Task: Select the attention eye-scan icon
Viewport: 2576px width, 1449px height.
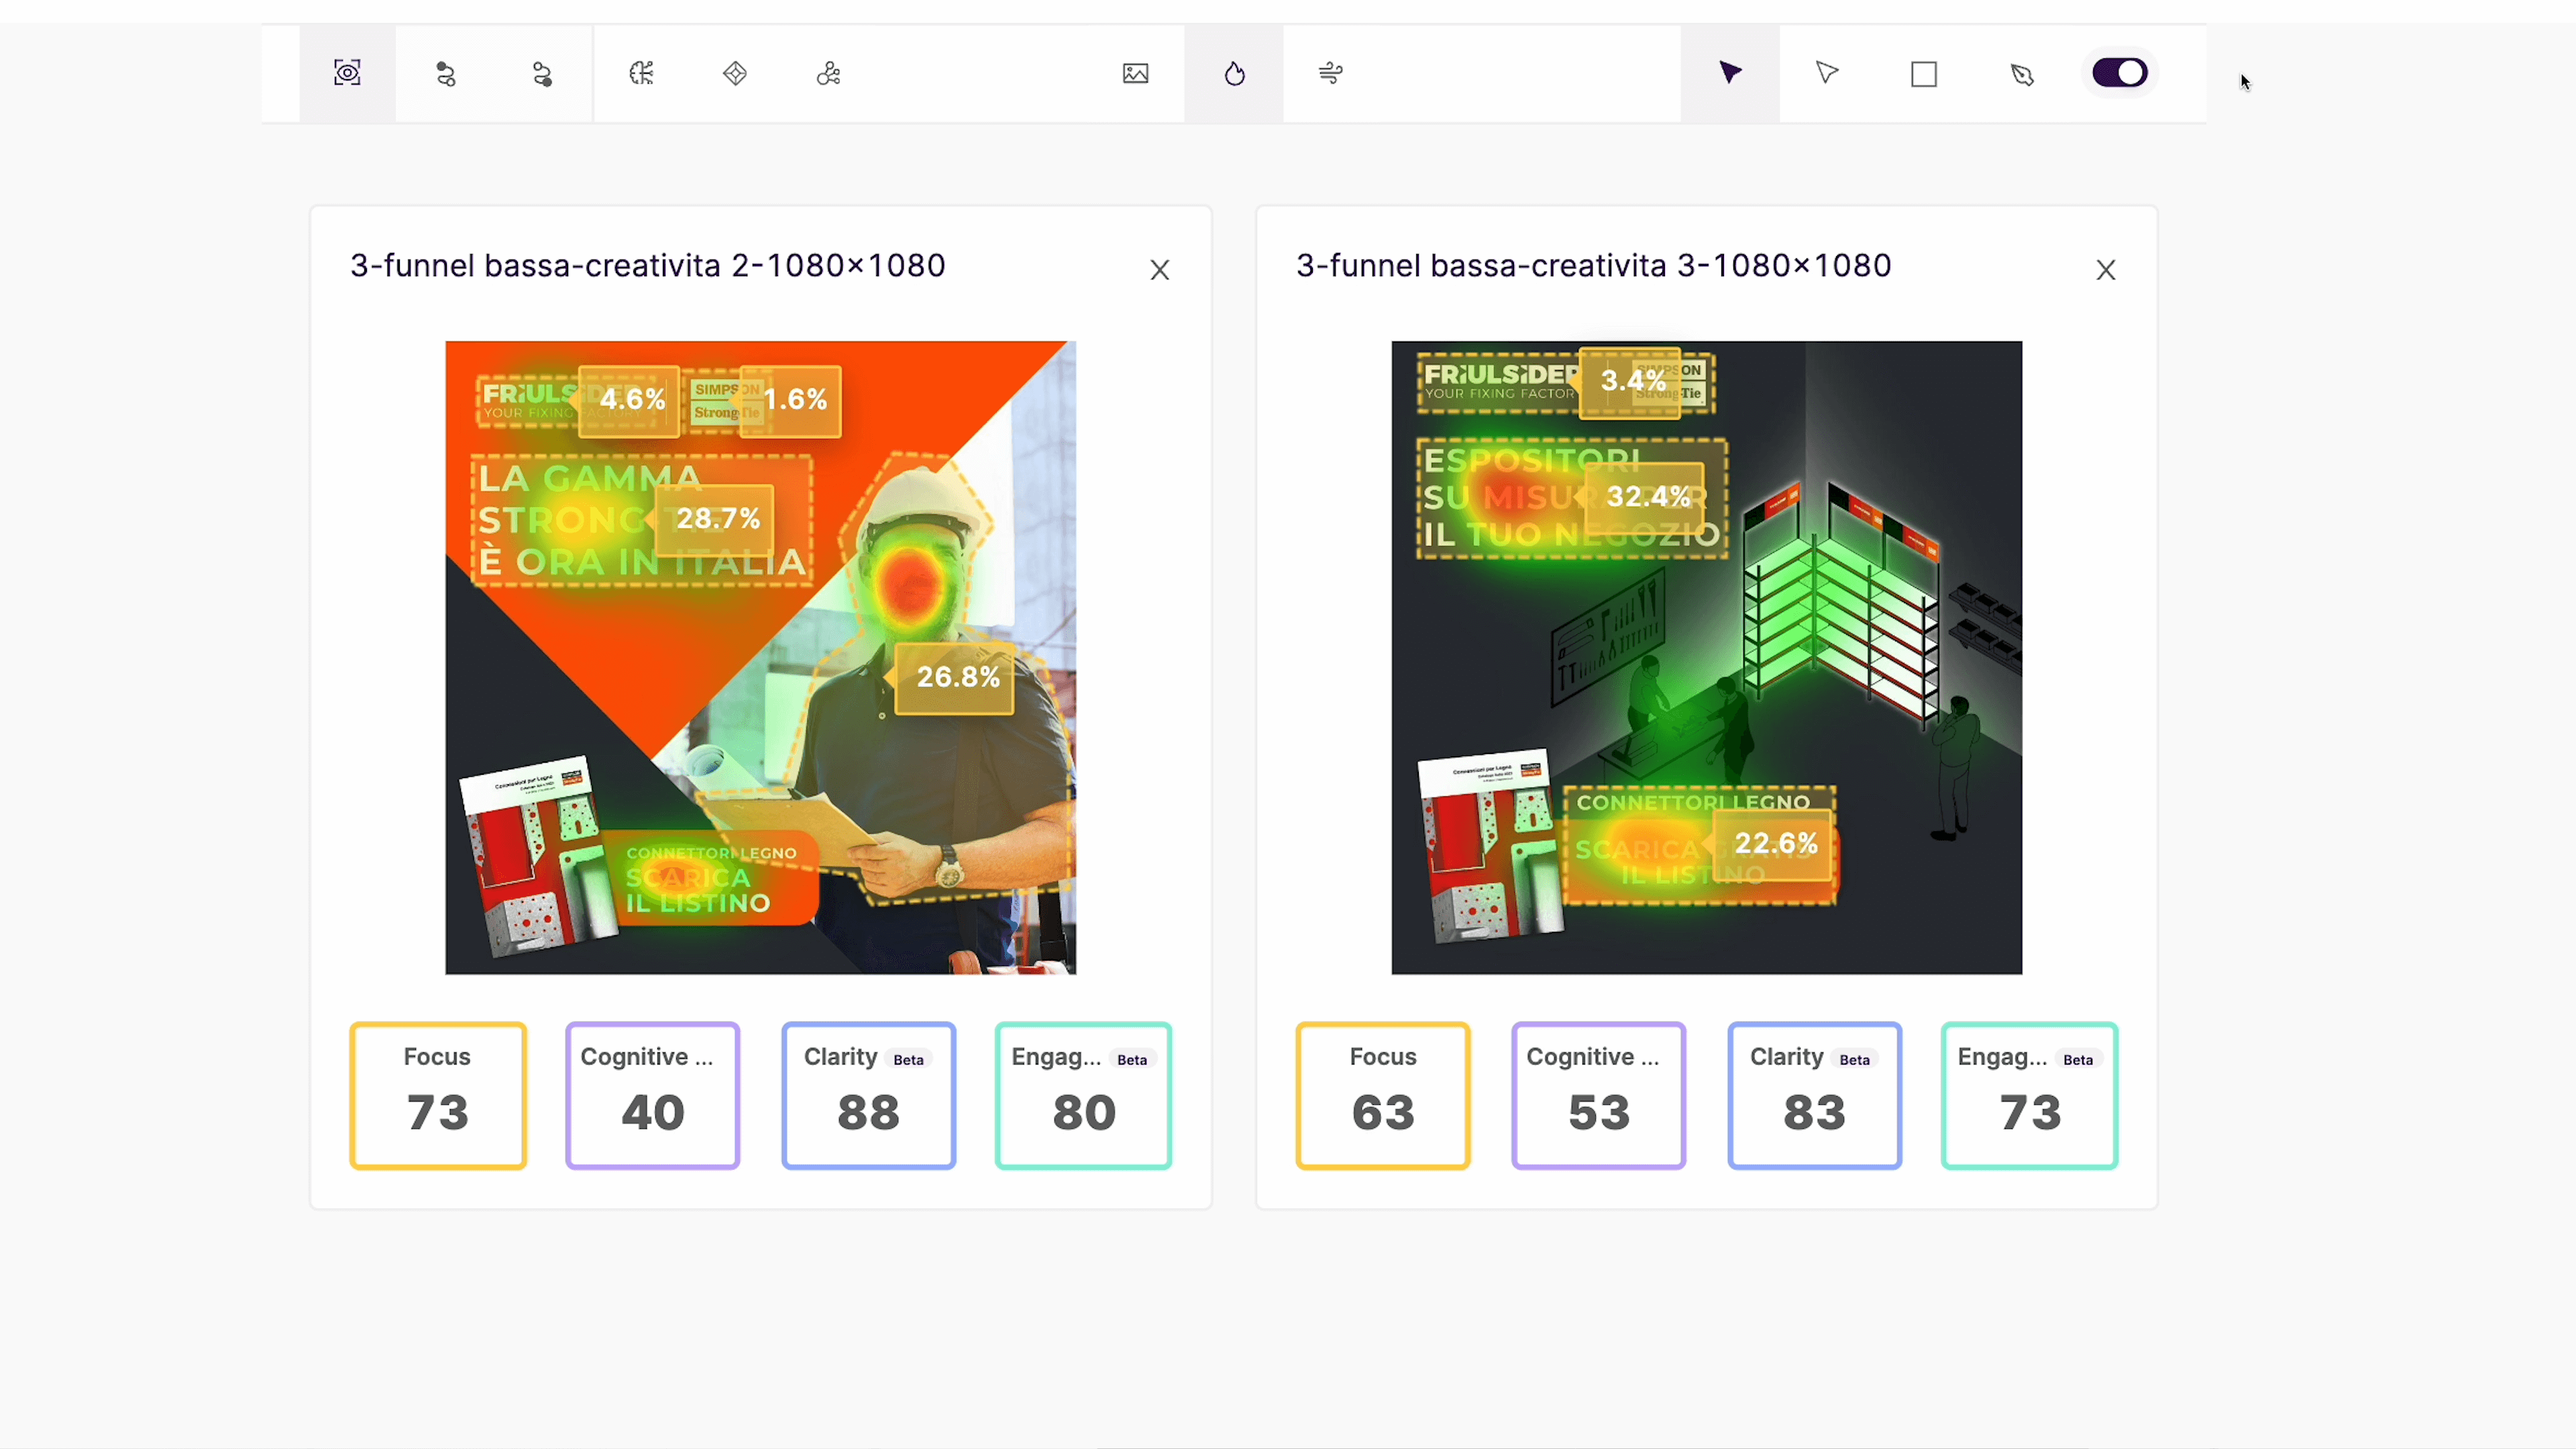Action: pos(347,73)
